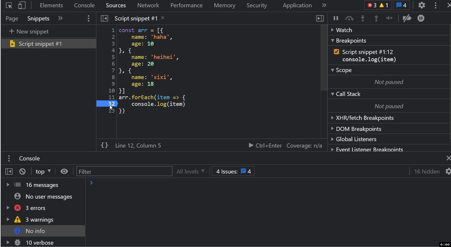451x247 pixels.
Task: Click the pause script execution button
Action: [336, 18]
